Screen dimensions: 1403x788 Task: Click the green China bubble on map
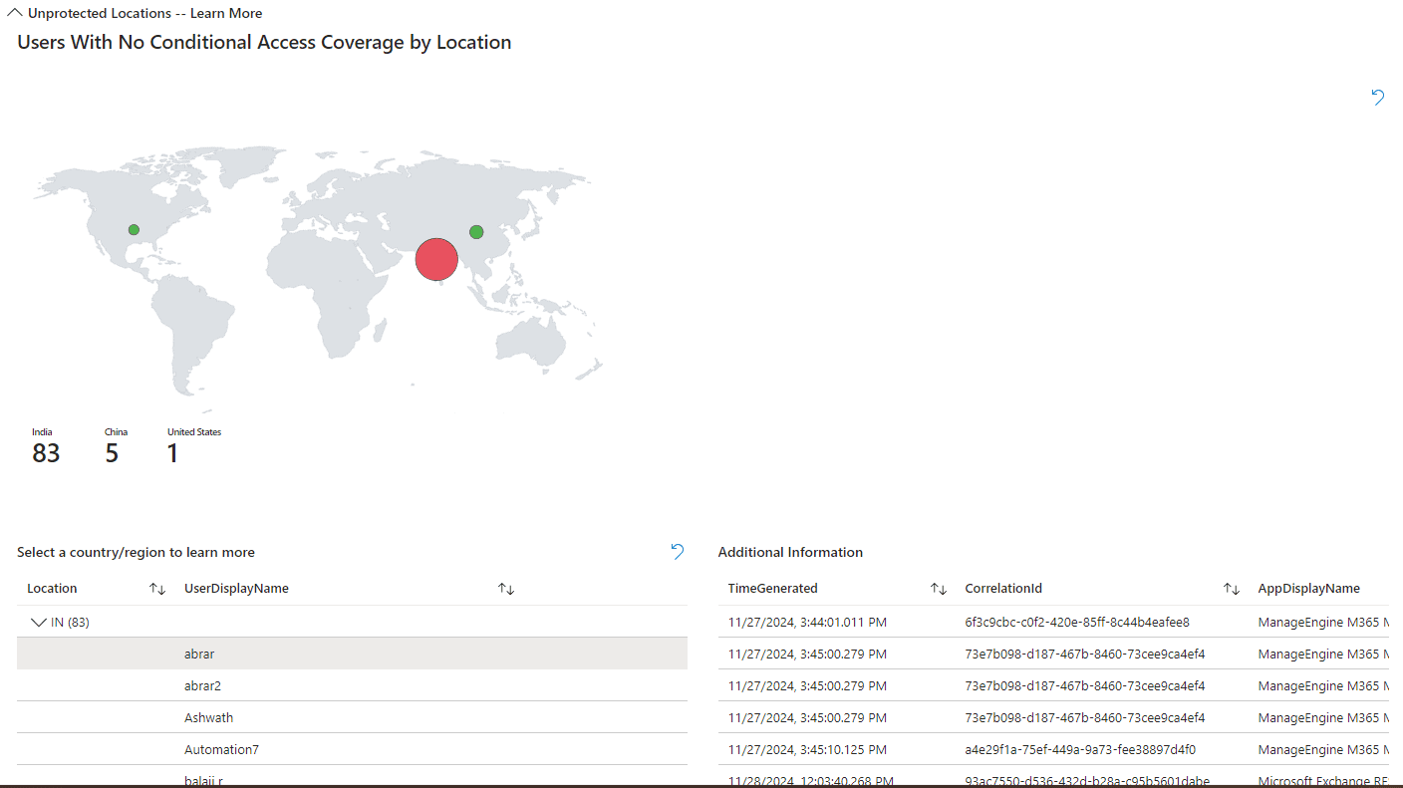pos(476,232)
